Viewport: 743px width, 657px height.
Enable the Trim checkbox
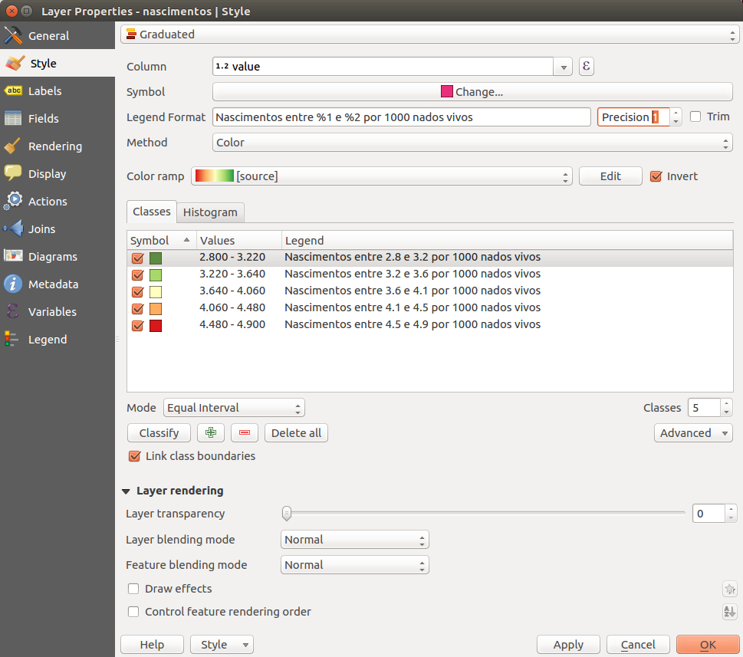click(x=696, y=117)
